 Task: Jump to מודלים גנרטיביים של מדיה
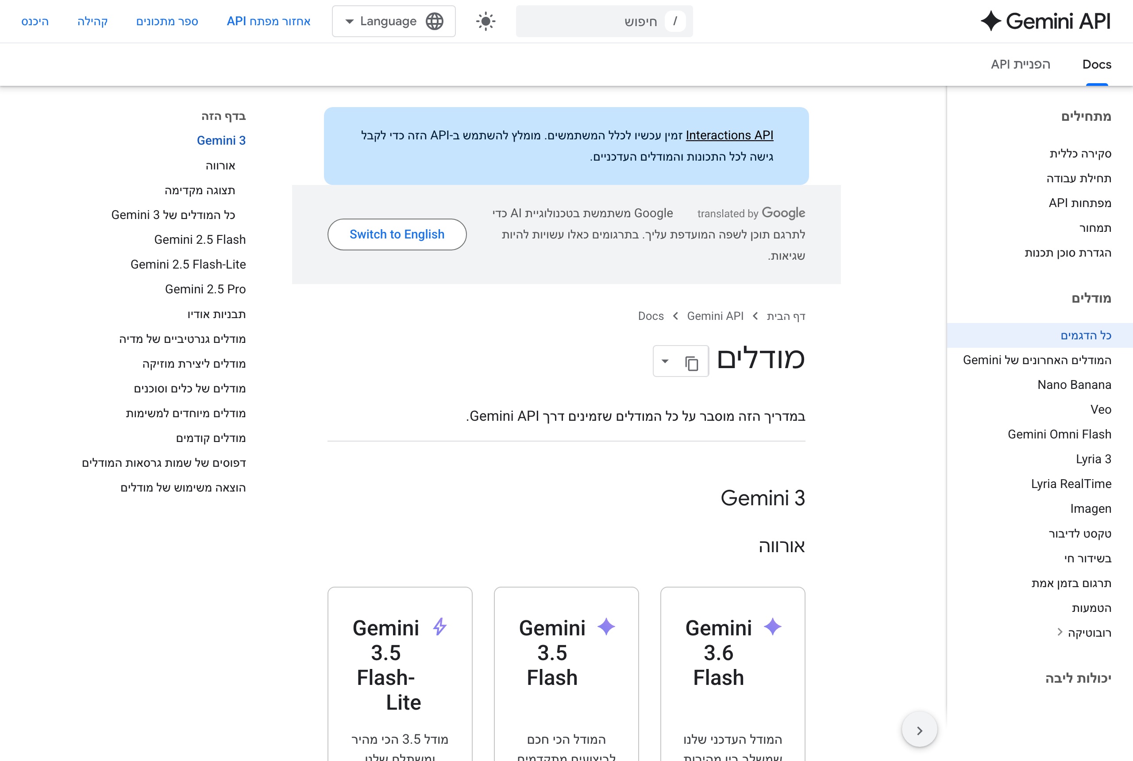182,339
